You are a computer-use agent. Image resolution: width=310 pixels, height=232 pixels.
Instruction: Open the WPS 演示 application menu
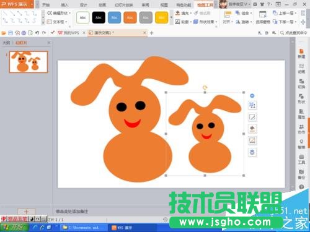point(17,4)
